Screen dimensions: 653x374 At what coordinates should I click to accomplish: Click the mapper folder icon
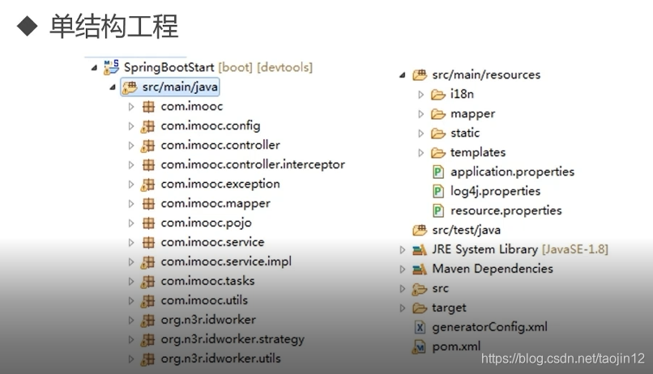click(x=437, y=114)
